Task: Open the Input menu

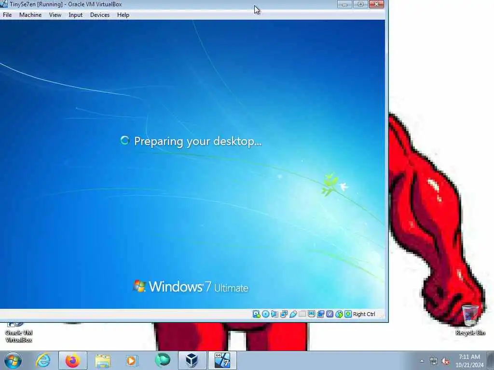Action: click(76, 15)
